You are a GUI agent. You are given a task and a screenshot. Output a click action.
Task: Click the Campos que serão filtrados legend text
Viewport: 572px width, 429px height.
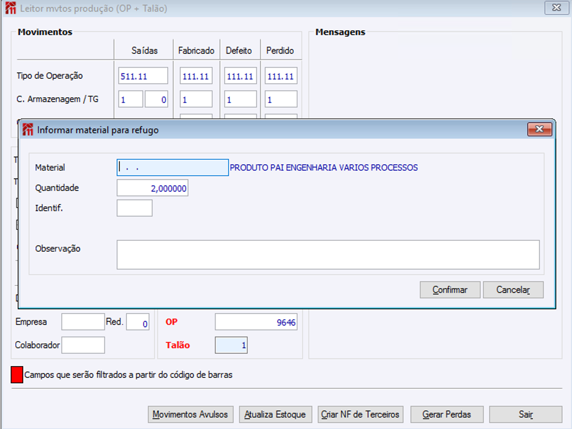click(x=128, y=374)
